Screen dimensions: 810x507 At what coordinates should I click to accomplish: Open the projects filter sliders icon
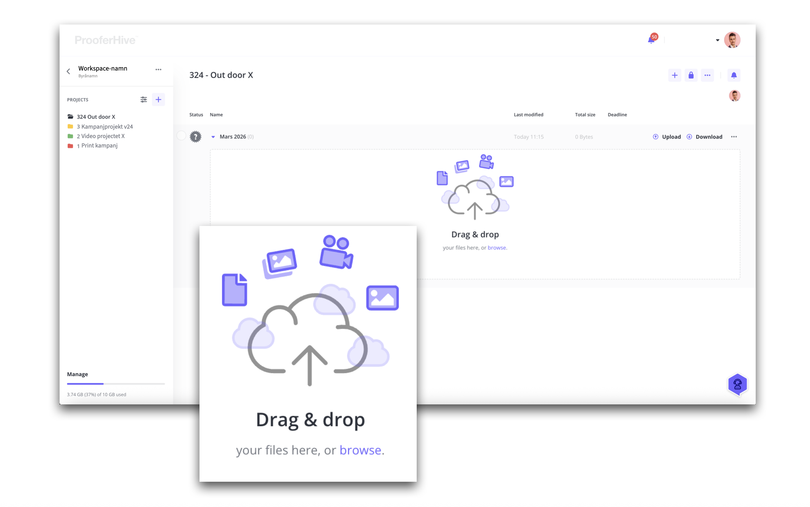pos(144,100)
